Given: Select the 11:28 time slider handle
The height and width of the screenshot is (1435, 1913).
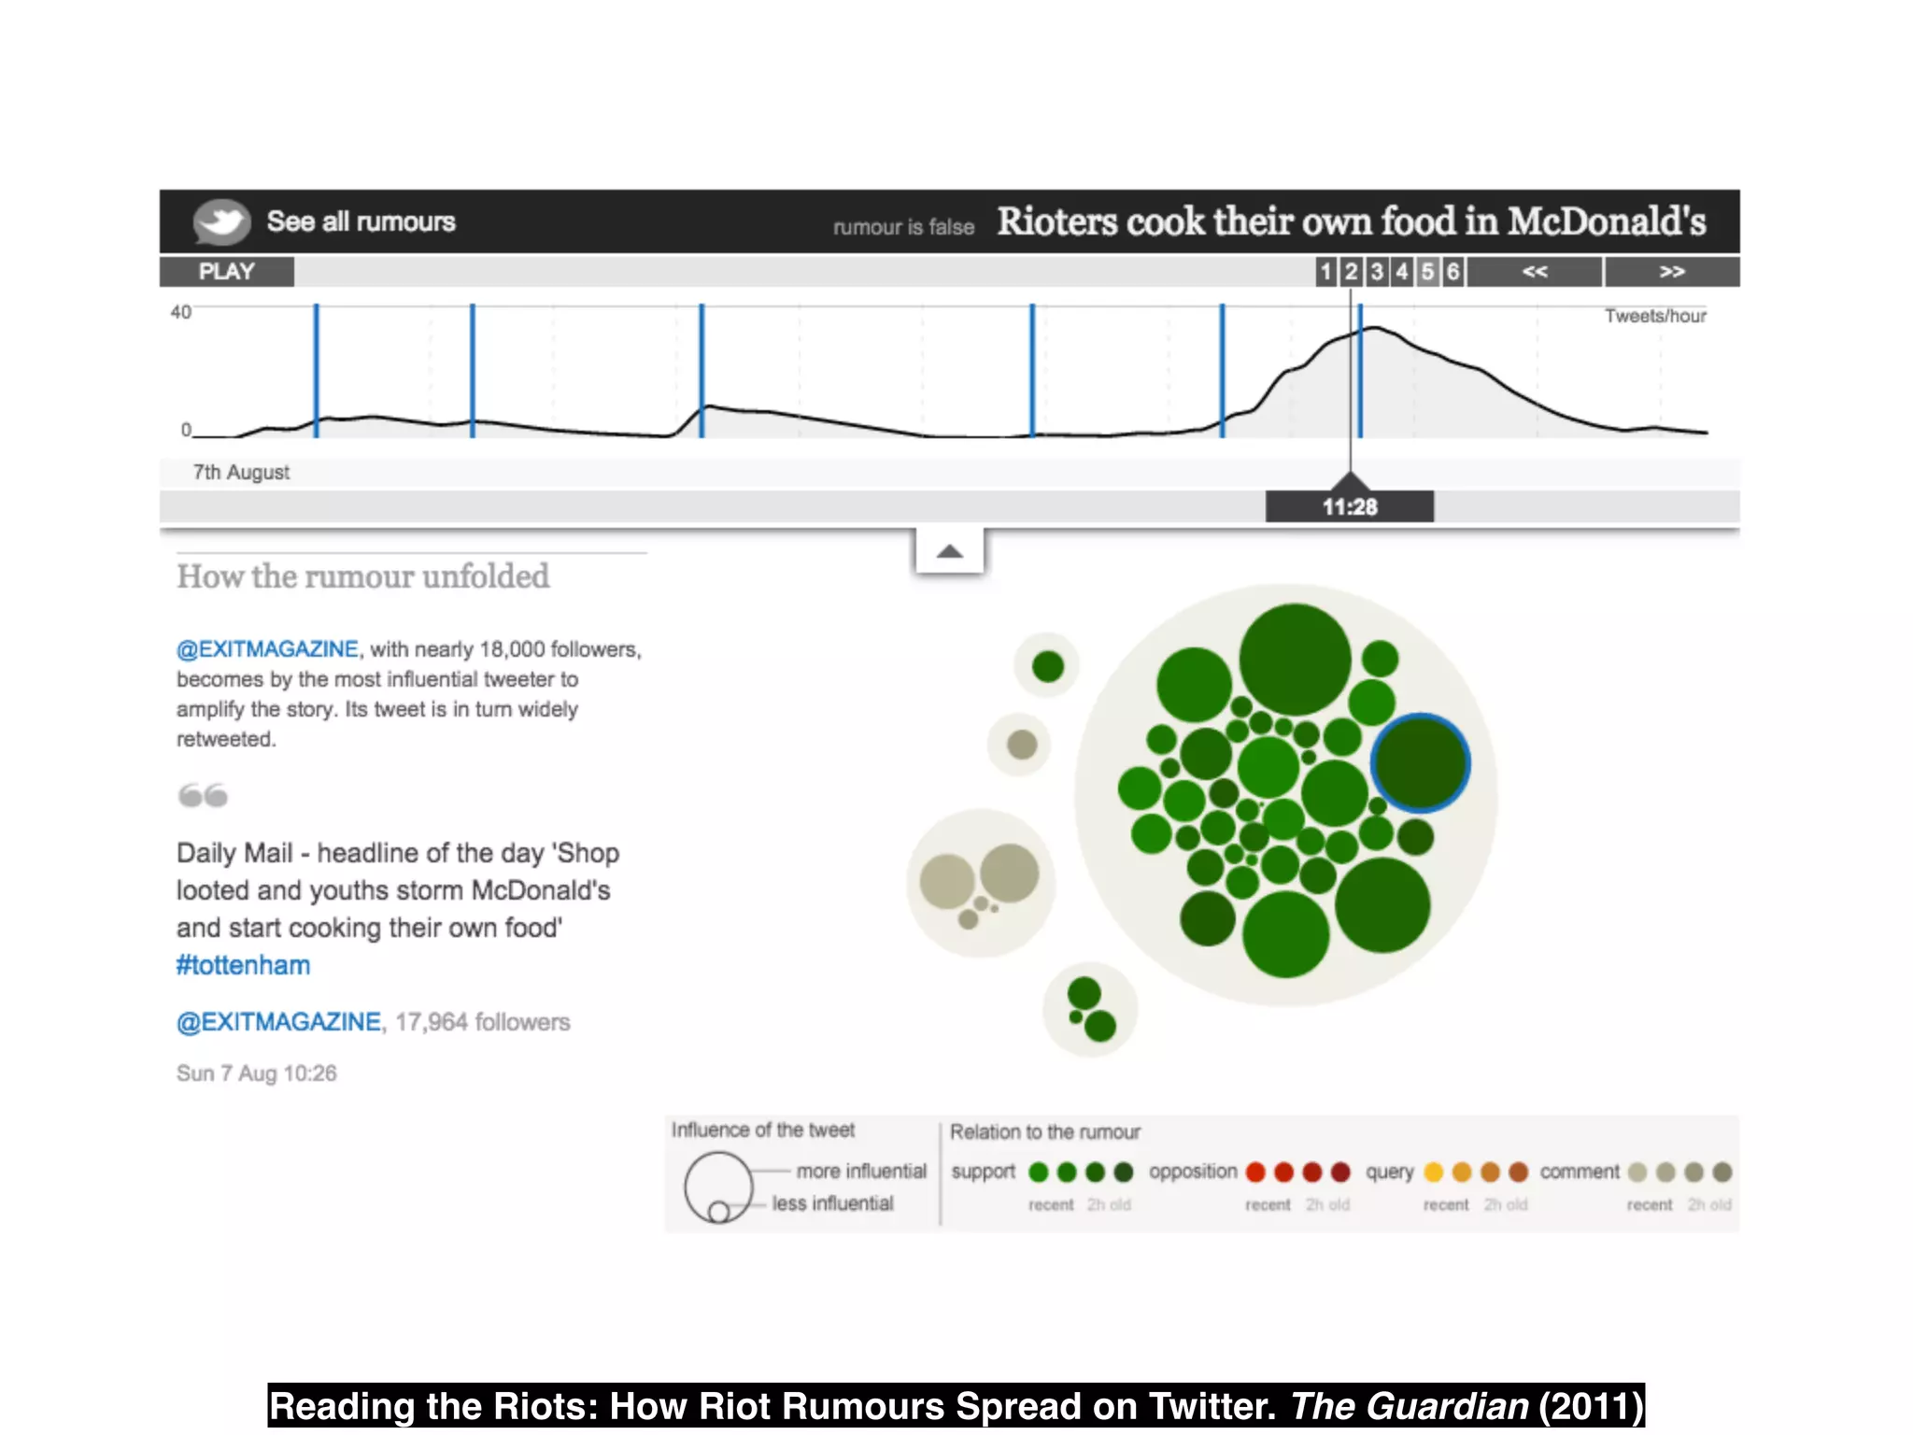Looking at the screenshot, I should pyautogui.click(x=1350, y=505).
